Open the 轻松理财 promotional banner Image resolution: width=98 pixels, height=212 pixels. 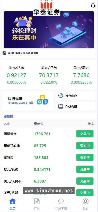click(x=49, y=30)
